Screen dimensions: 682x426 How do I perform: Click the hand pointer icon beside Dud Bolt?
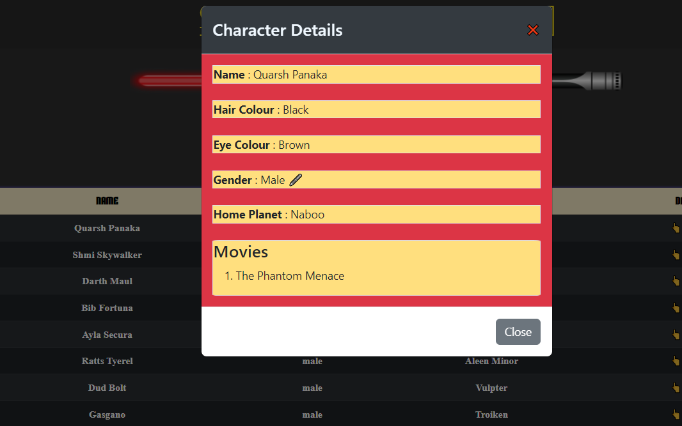(676, 388)
